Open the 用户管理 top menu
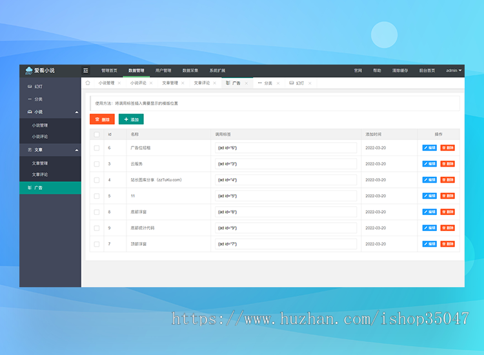The width and height of the screenshot is (484, 355). (x=163, y=71)
